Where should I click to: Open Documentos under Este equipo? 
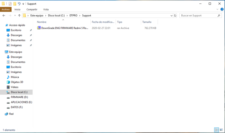[x=18, y=62]
